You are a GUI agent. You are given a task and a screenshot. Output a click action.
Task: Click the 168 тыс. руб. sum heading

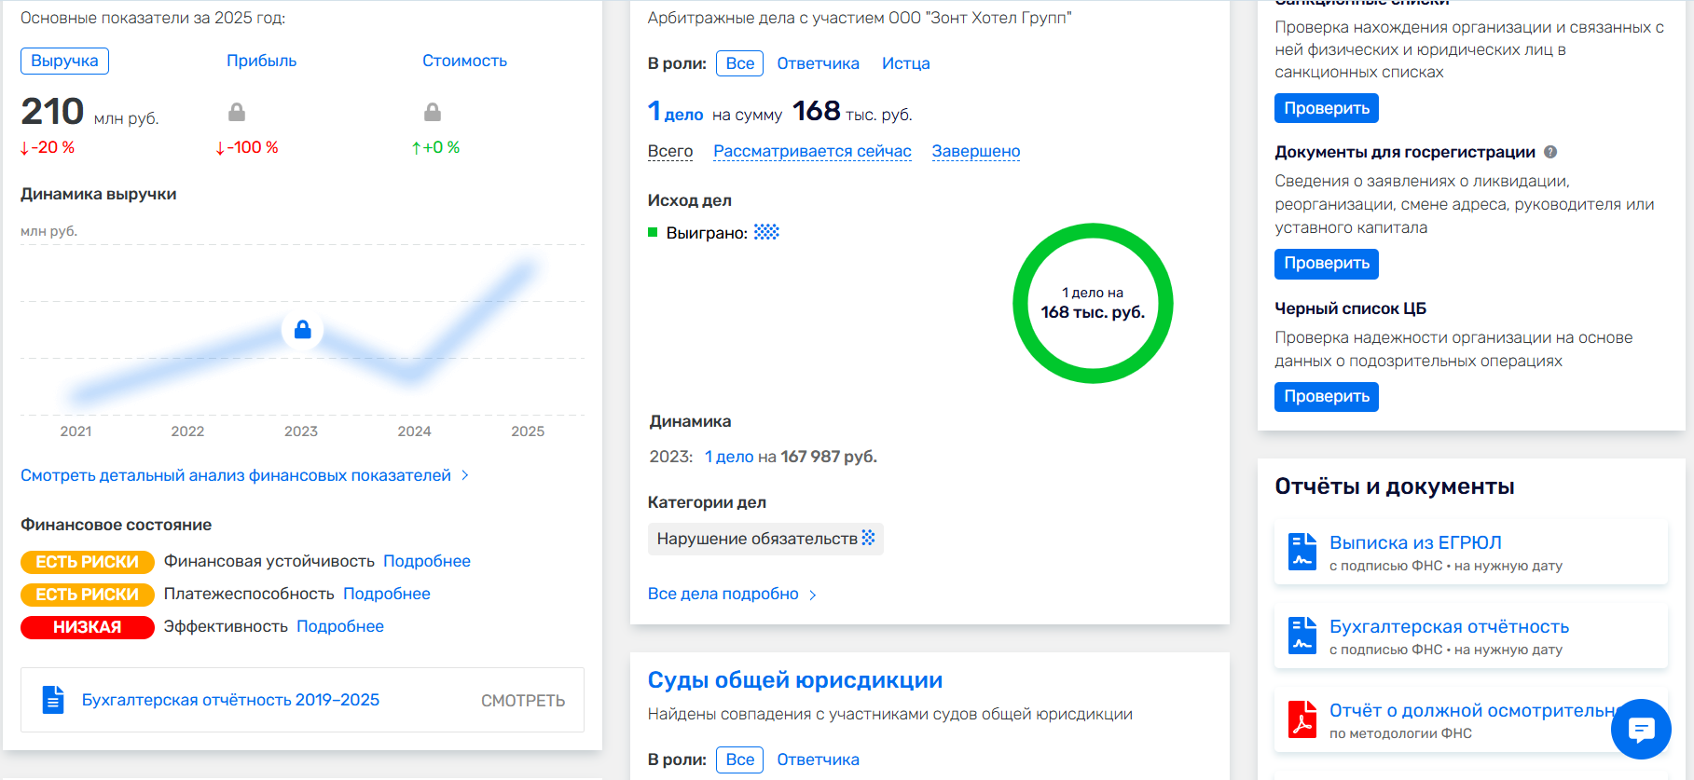tap(852, 112)
